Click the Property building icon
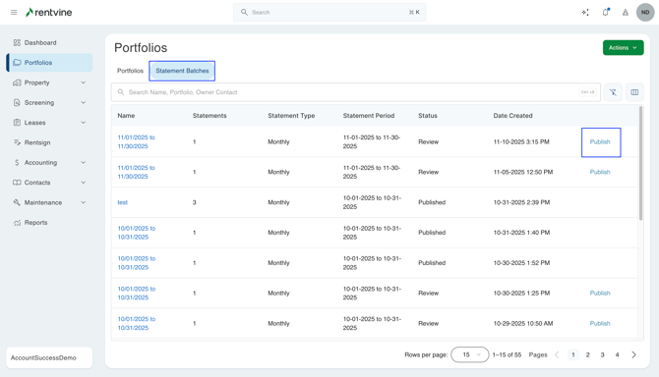The width and height of the screenshot is (659, 377). pos(17,82)
